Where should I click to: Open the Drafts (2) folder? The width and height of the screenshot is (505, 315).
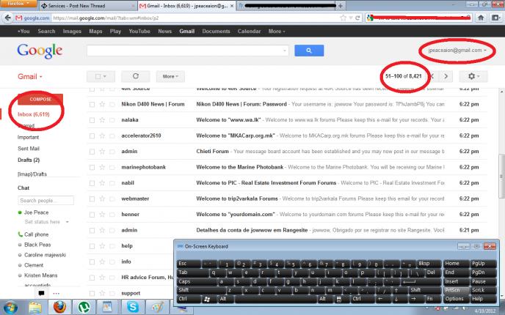pos(29,160)
